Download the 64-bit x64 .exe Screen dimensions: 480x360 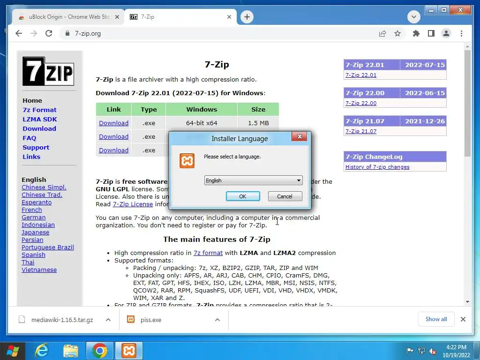pos(113,123)
